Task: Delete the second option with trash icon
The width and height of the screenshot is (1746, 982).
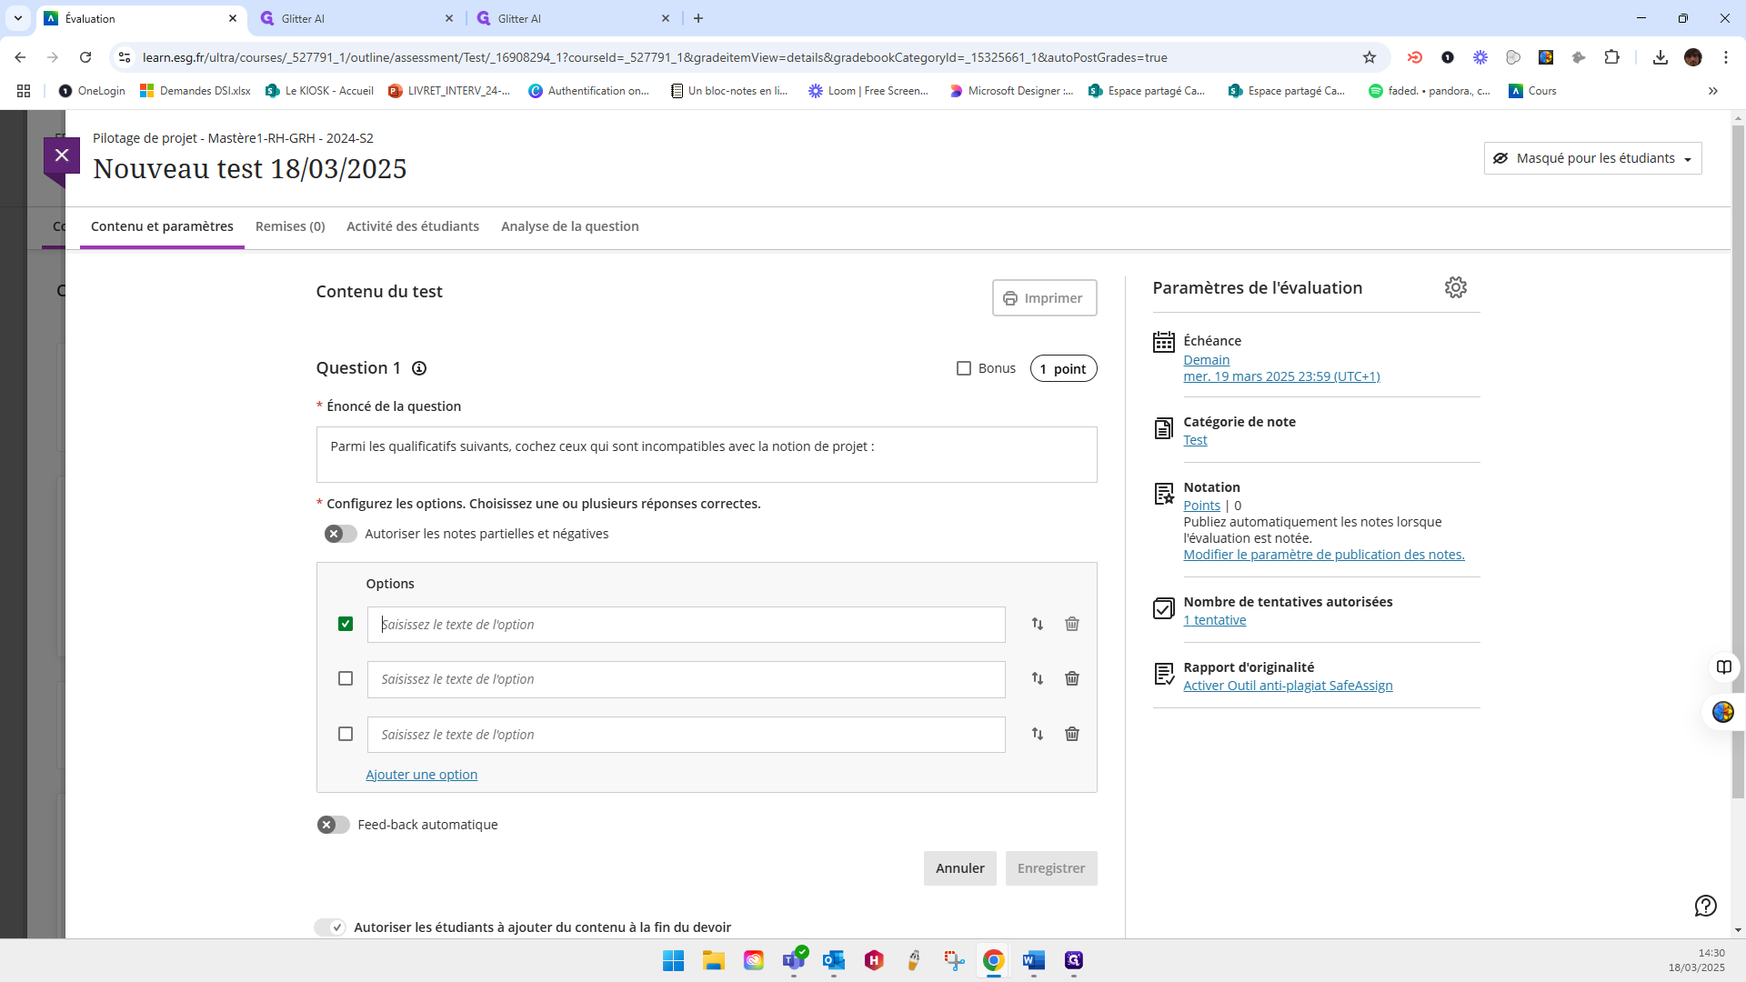Action: 1072,678
